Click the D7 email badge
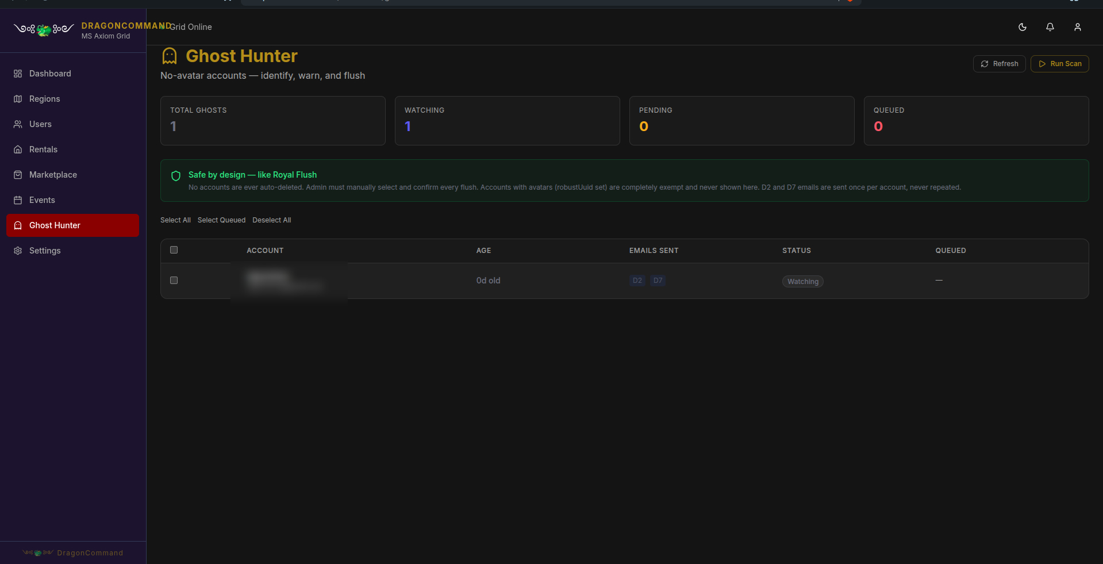This screenshot has width=1103, height=564. tap(658, 281)
